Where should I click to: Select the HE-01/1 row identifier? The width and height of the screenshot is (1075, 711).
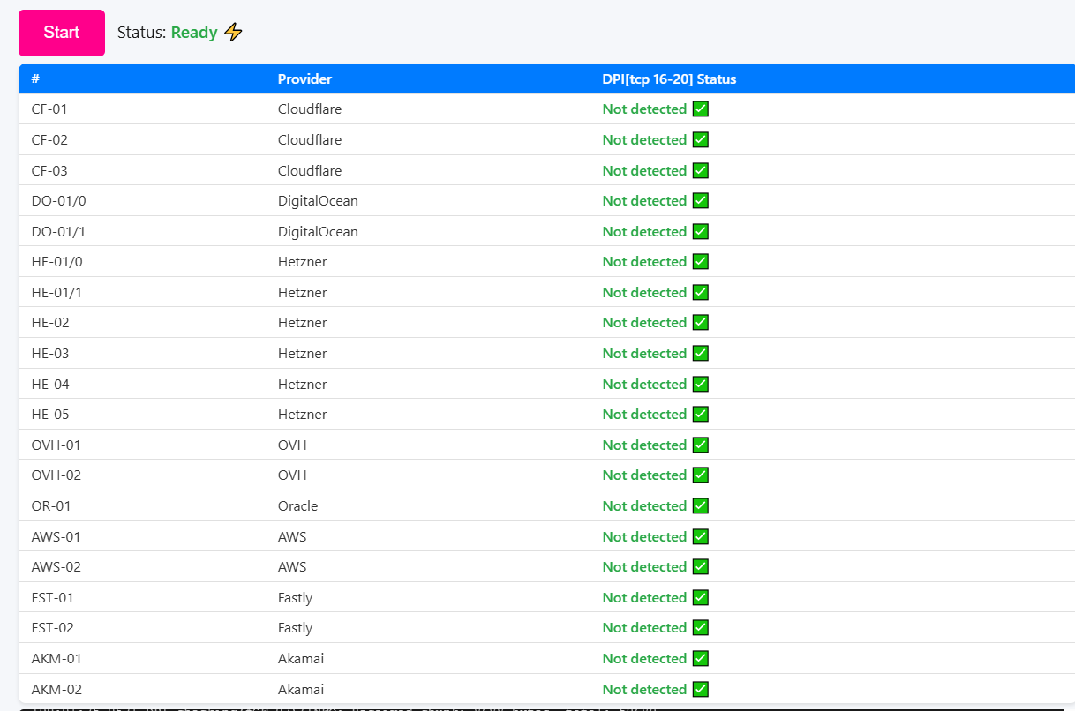(x=56, y=293)
